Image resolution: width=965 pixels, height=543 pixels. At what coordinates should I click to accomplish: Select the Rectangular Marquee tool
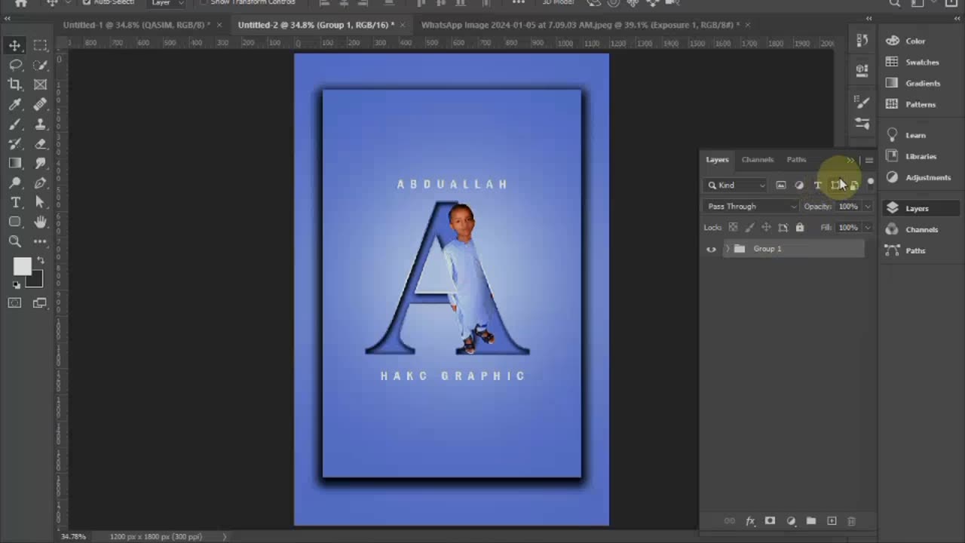pyautogui.click(x=41, y=45)
